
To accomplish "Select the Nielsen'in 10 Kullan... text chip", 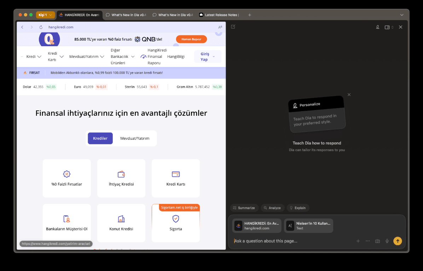I will [309, 225].
